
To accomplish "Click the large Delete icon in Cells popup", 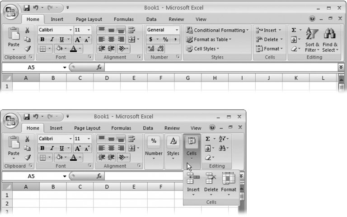I will pos(211,183).
